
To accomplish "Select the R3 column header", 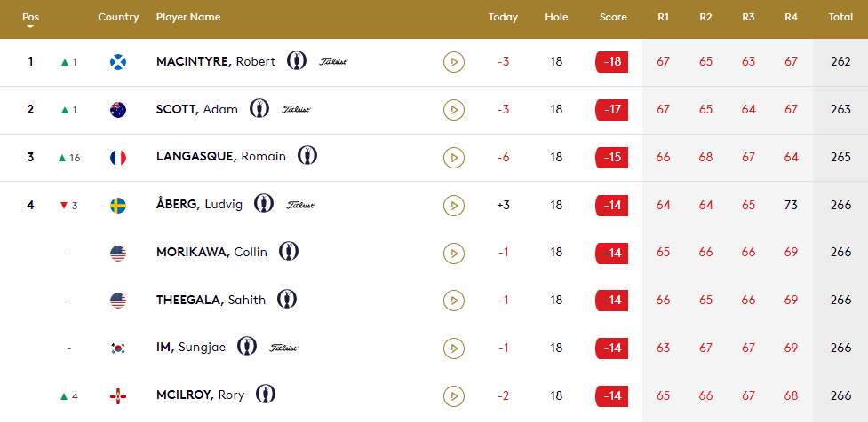I will click(748, 17).
